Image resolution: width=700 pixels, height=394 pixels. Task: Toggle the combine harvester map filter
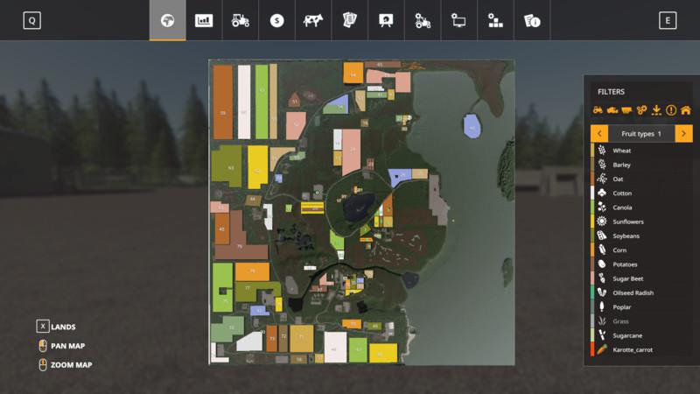pyautogui.click(x=612, y=110)
